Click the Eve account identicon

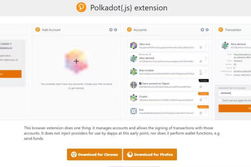tap(133, 111)
